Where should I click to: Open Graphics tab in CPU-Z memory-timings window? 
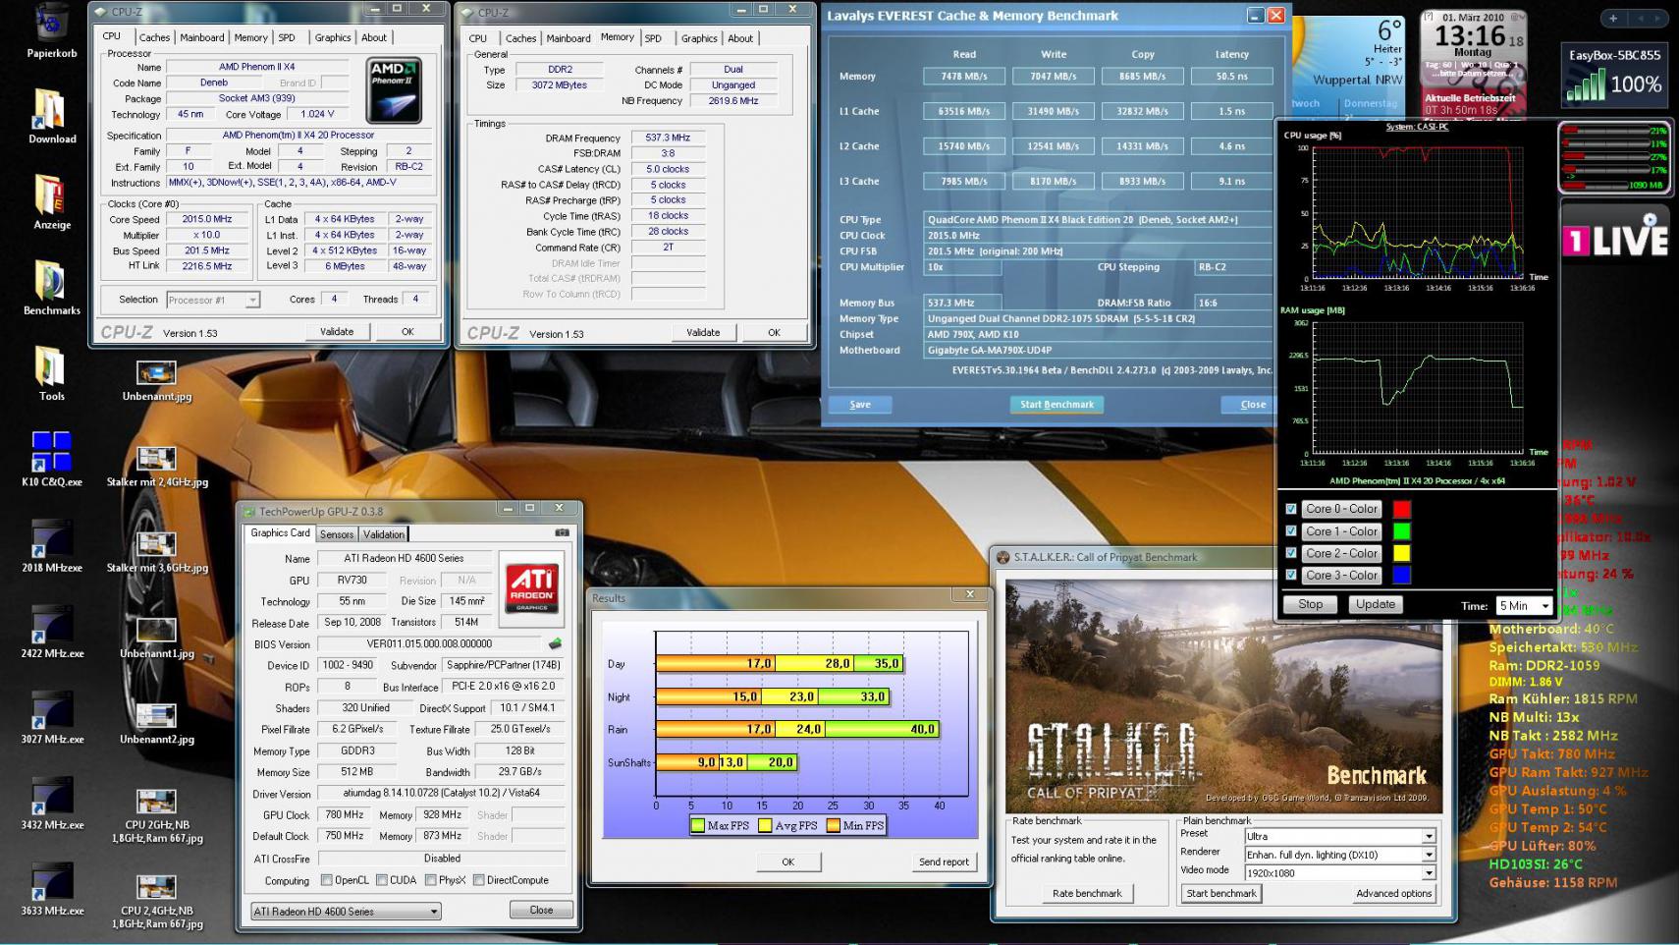pos(699,38)
